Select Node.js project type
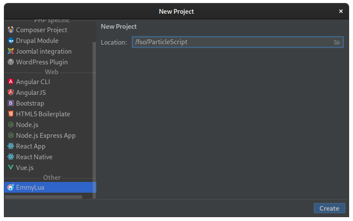 pyautogui.click(x=27, y=125)
